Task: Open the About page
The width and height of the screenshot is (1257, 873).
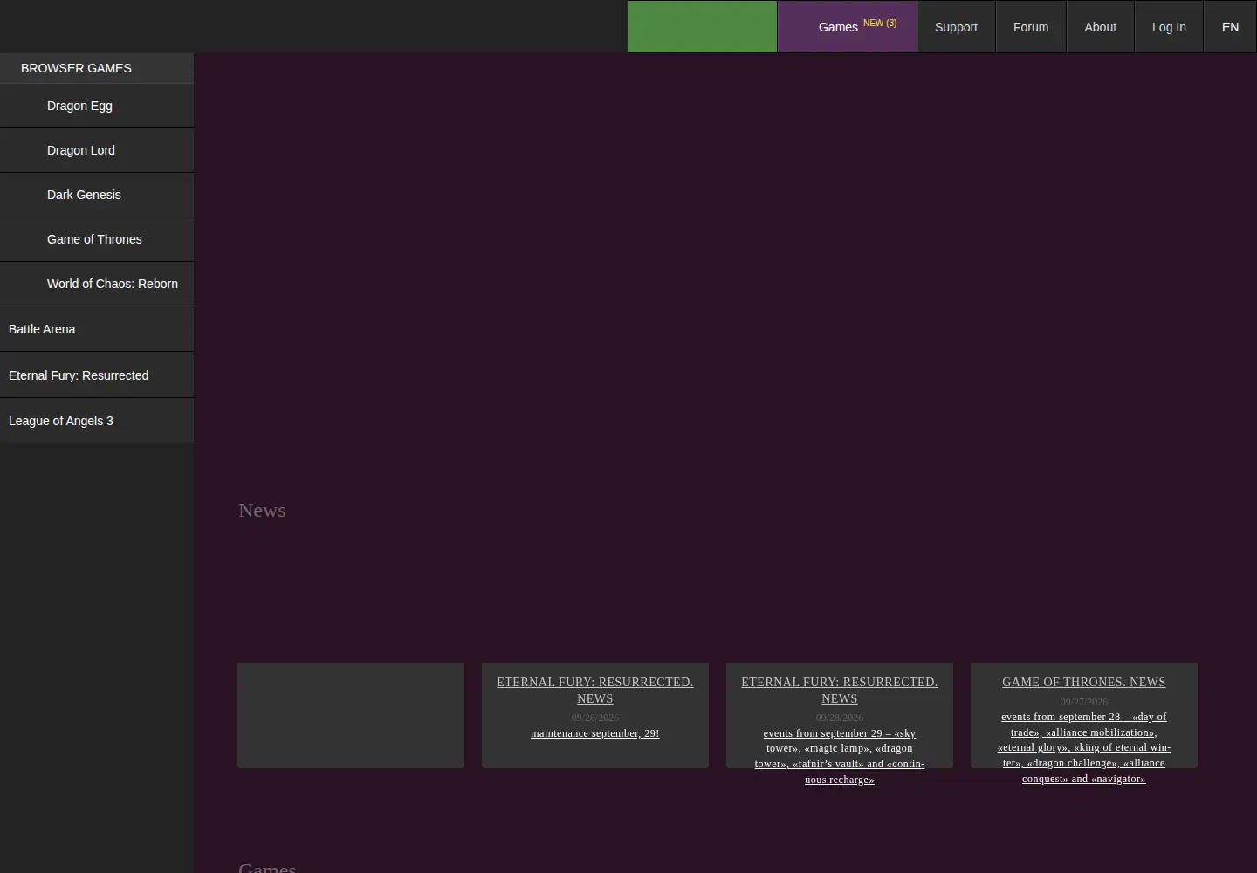Action: click(x=1100, y=27)
